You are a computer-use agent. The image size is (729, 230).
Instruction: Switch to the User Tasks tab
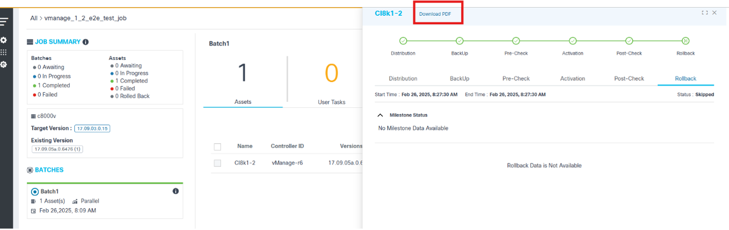point(331,102)
